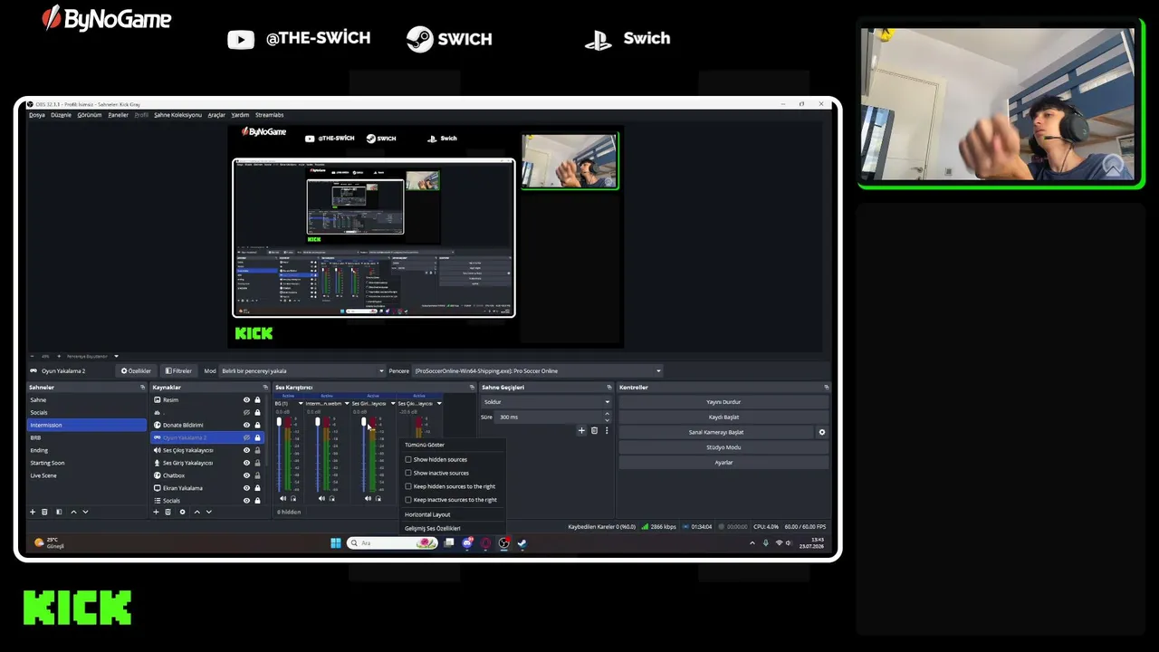Undock the Ses Karıştırıcı panel float icon
1159x652 pixels.
[x=472, y=388]
